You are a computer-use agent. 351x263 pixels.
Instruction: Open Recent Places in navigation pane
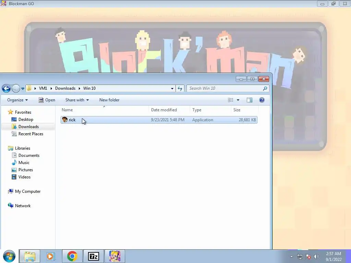coord(31,134)
